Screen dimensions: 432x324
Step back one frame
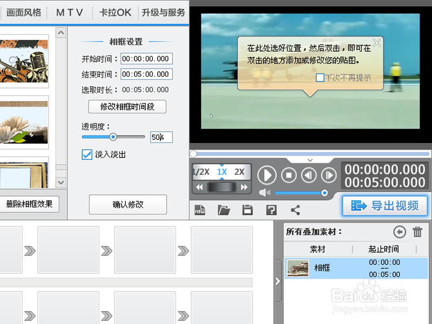point(308,175)
